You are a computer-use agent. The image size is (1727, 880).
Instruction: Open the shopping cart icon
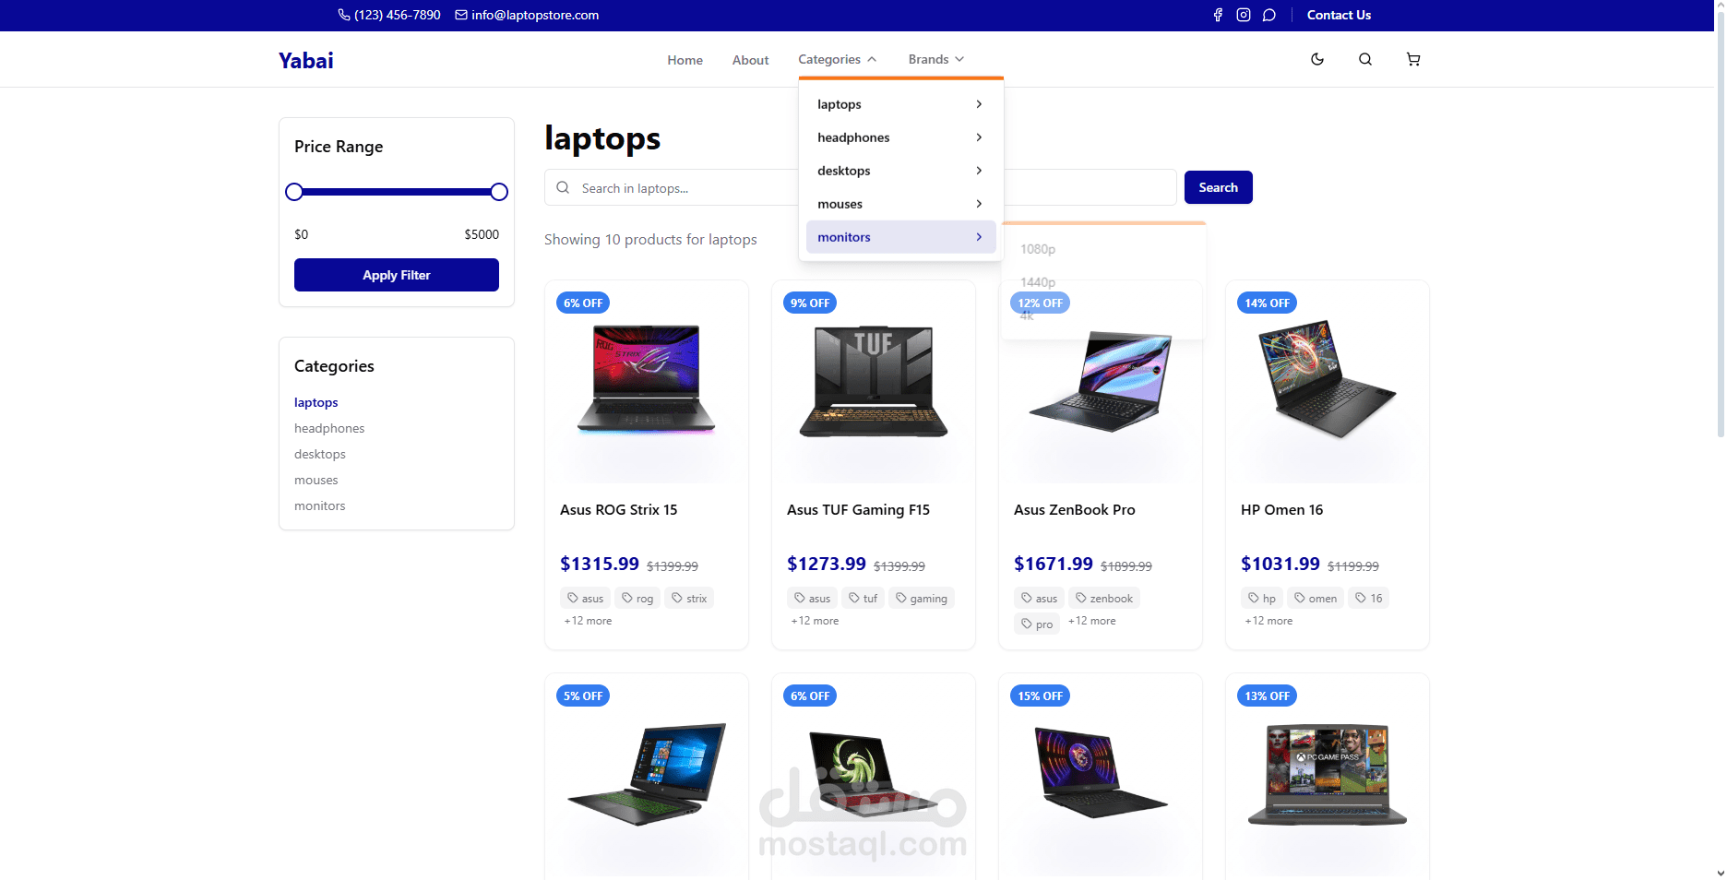click(x=1412, y=59)
